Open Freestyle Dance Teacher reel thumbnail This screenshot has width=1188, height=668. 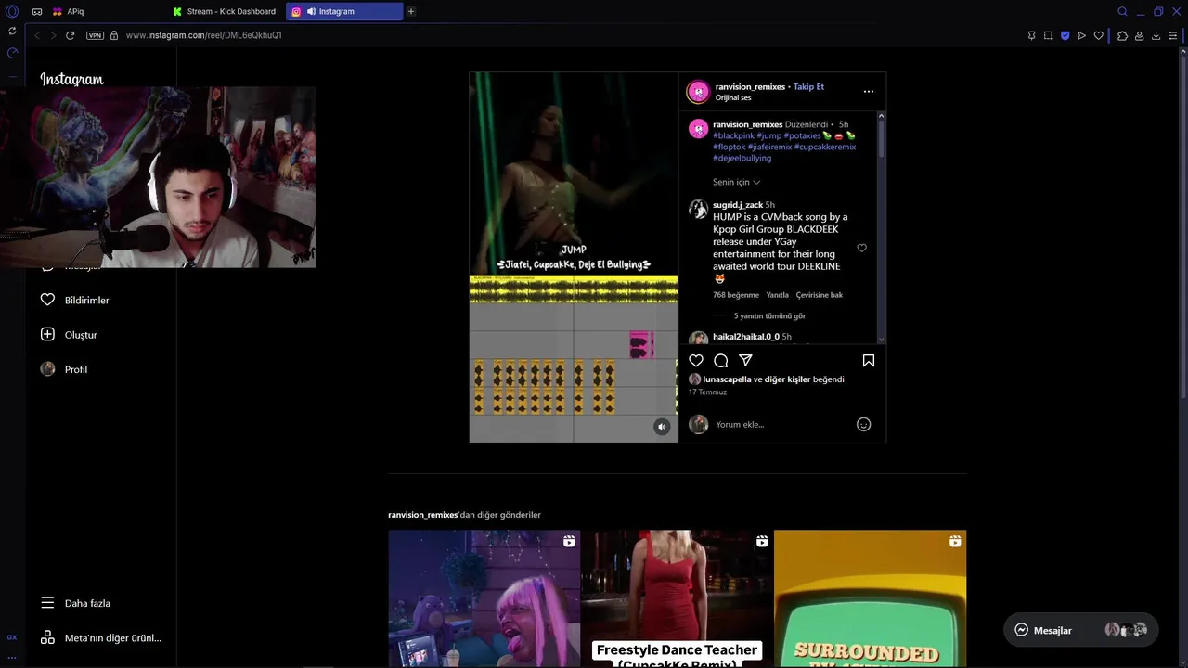coord(677,598)
